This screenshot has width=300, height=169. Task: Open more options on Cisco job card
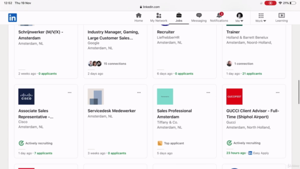[x=69, y=92]
